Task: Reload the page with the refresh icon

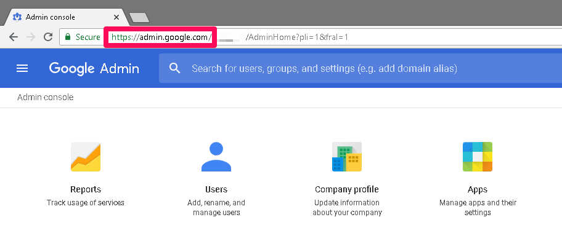Action: click(x=48, y=37)
